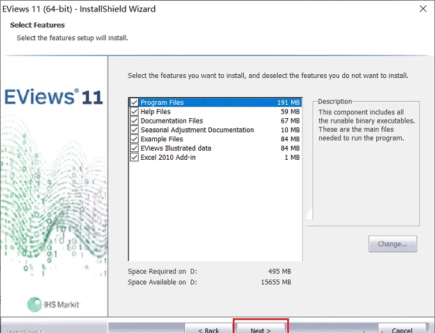The image size is (435, 333).
Task: Select the Excel 2010 Add-in label
Action: [168, 157]
